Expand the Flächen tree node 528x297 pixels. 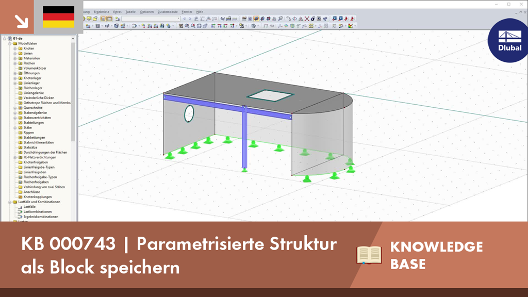(15, 63)
